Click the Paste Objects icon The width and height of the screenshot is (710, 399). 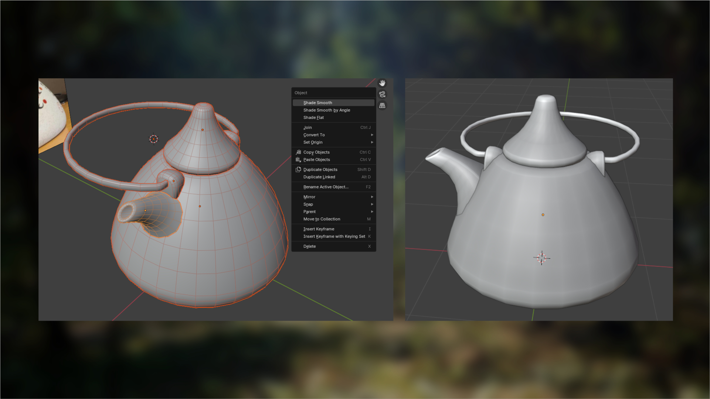click(x=298, y=159)
